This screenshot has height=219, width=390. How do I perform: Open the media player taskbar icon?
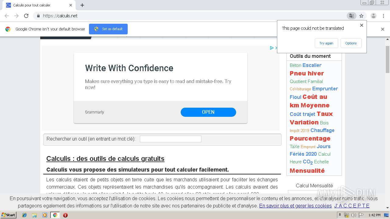coord(45,215)
